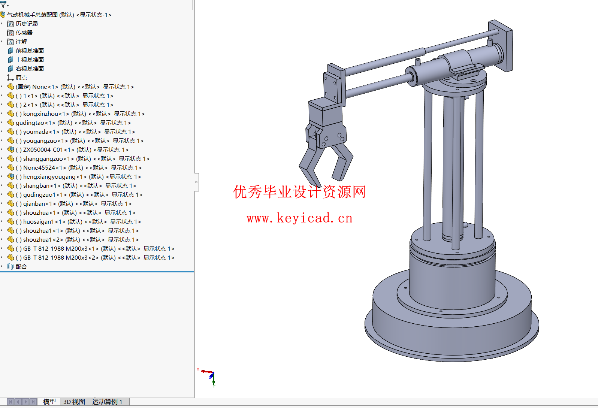The height and width of the screenshot is (408, 598).
Task: Jump to first tab with scroll arrow
Action: point(11,402)
